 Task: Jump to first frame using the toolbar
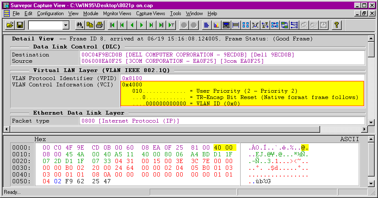112,25
